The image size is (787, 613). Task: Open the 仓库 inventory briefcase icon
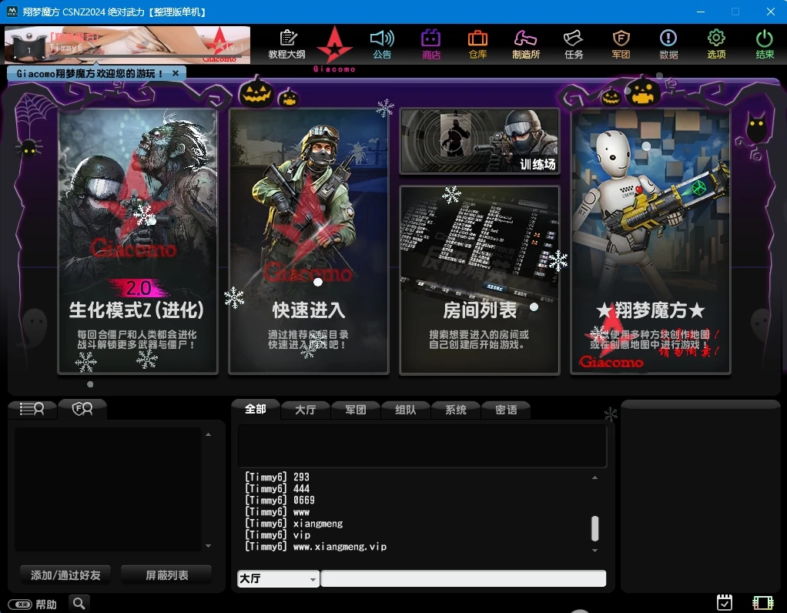click(x=477, y=44)
